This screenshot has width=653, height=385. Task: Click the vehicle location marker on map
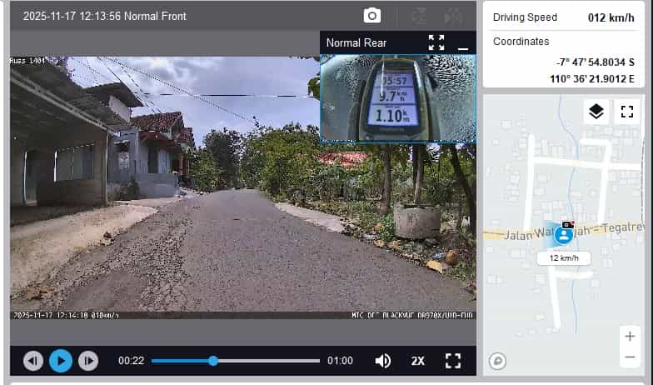pyautogui.click(x=564, y=236)
